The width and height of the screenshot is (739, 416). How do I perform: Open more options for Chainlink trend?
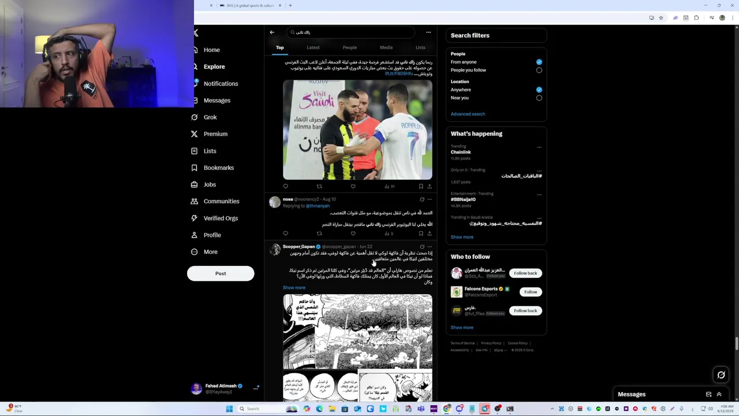(539, 147)
